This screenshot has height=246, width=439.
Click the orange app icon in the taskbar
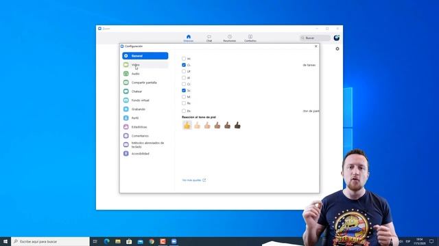[x=163, y=241]
